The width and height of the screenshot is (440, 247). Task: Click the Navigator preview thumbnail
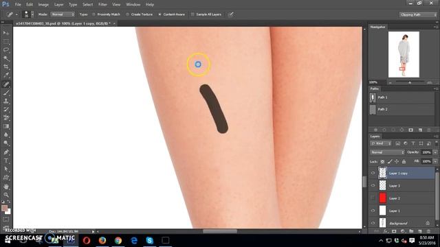(x=404, y=54)
